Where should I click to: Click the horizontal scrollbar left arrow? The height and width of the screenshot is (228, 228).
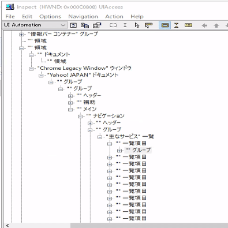(x=8, y=226)
